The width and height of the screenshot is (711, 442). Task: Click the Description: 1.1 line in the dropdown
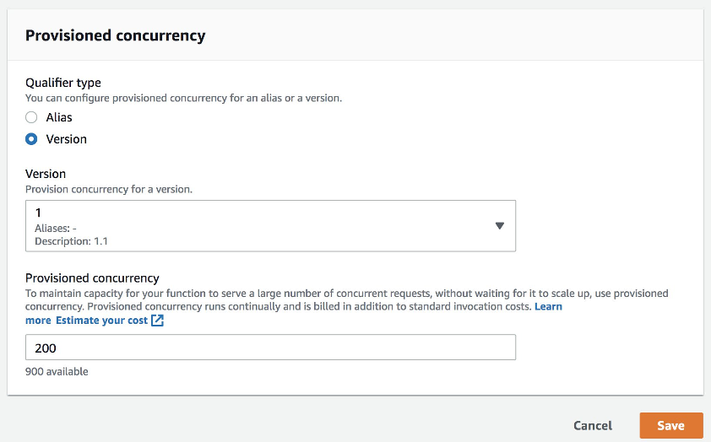click(x=71, y=241)
